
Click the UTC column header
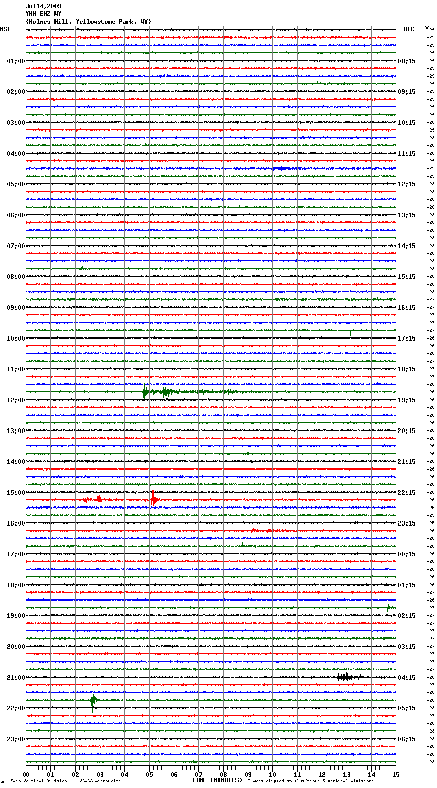pos(409,29)
